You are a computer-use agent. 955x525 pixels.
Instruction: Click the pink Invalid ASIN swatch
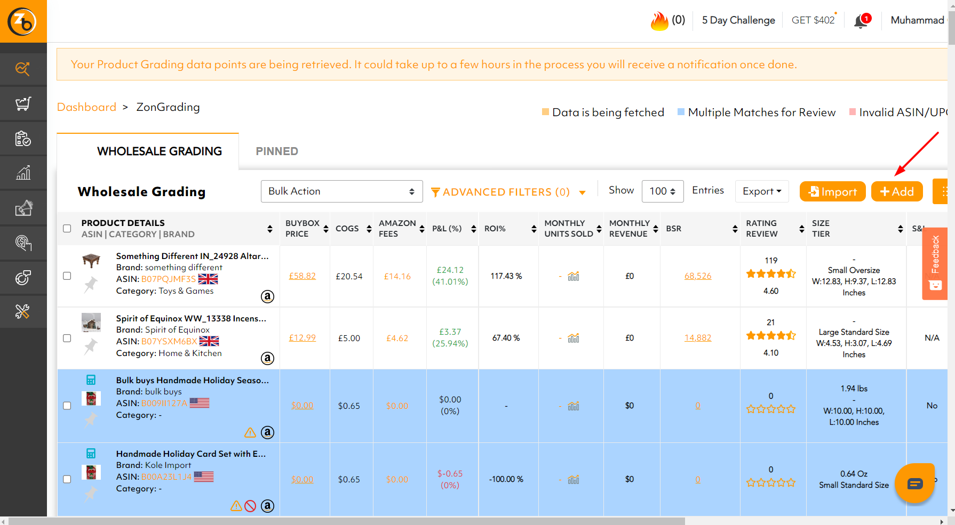pyautogui.click(x=853, y=112)
